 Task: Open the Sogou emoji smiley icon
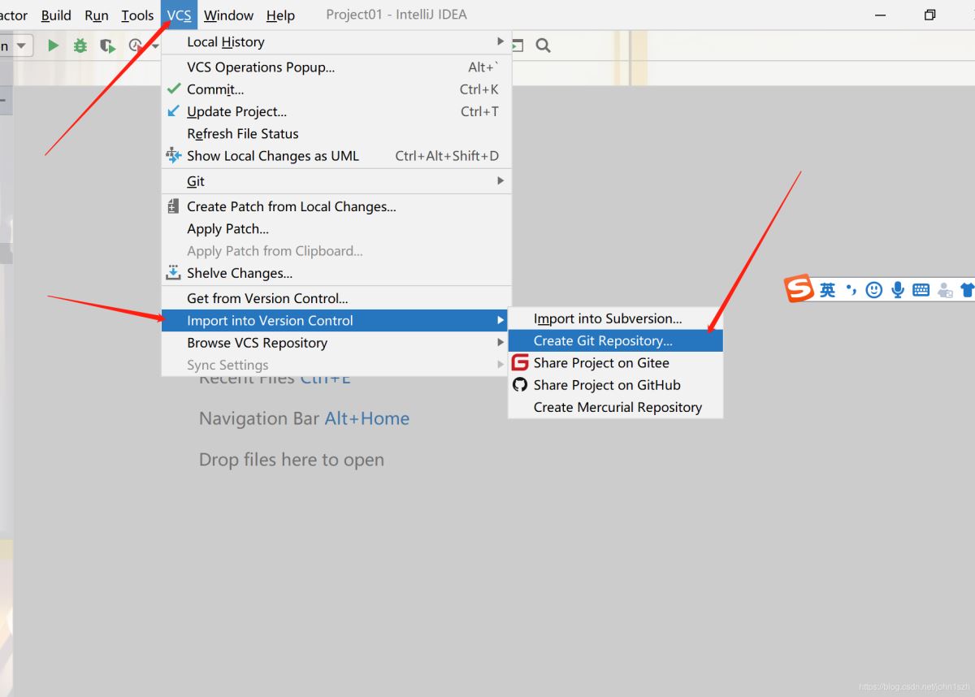[x=874, y=289]
